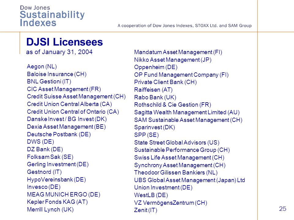Click 'Rothschild & Cie Gestion (FR)'

coord(173,105)
